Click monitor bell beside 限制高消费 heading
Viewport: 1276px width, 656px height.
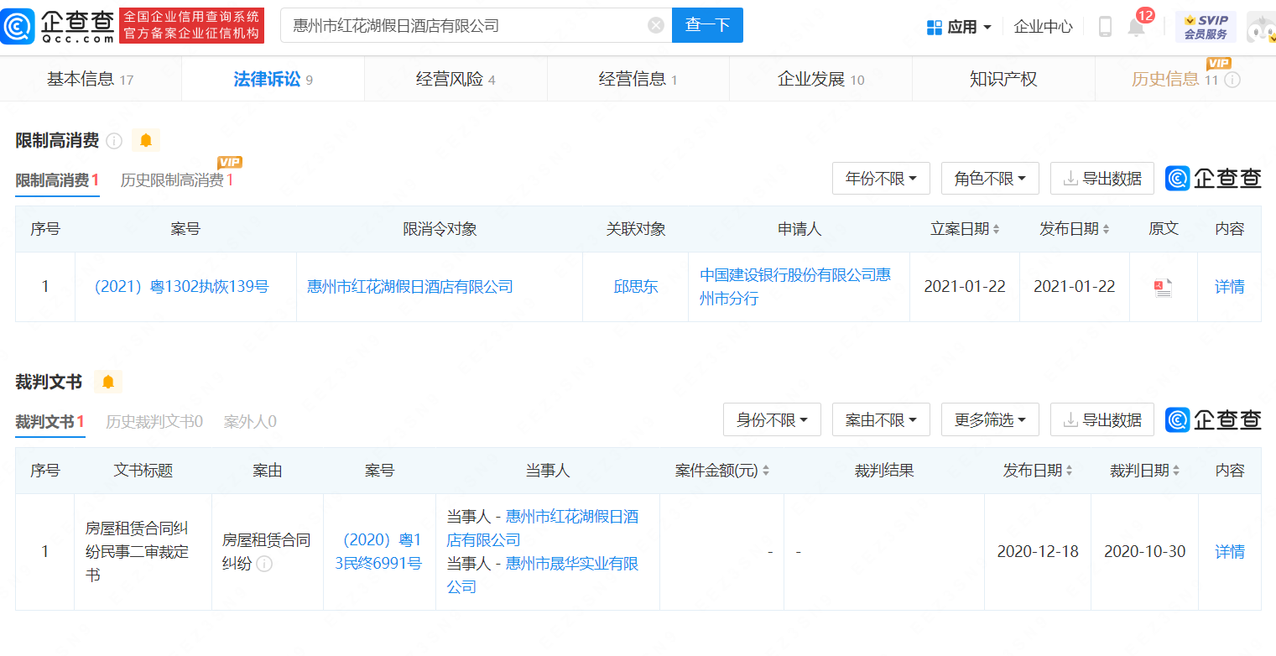[x=146, y=141]
